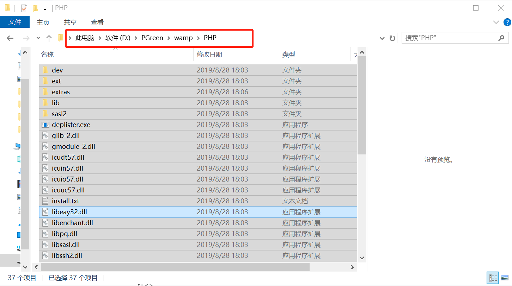Open Help with the blue question mark
This screenshot has width=512, height=286.
tap(507, 22)
